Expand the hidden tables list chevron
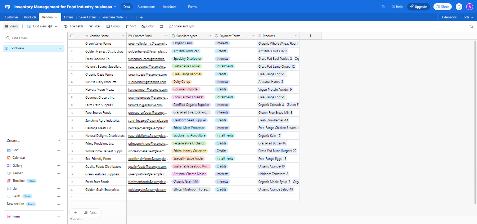Screen dimensions: 477x224 131,17
